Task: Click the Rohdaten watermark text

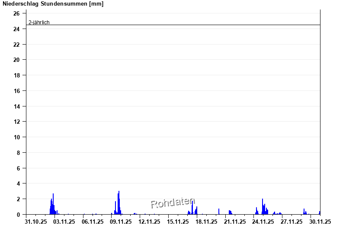Action: (x=173, y=203)
